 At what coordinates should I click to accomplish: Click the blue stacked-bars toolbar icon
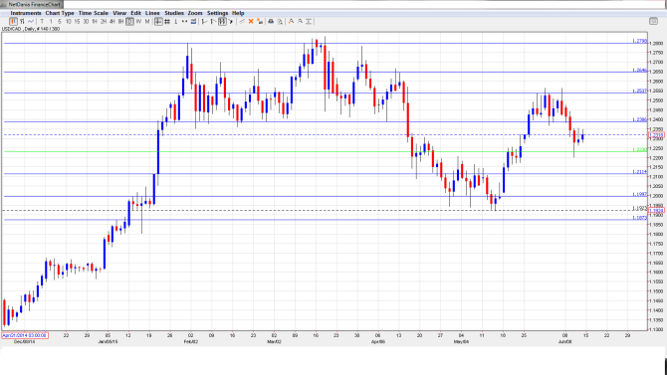(x=193, y=21)
